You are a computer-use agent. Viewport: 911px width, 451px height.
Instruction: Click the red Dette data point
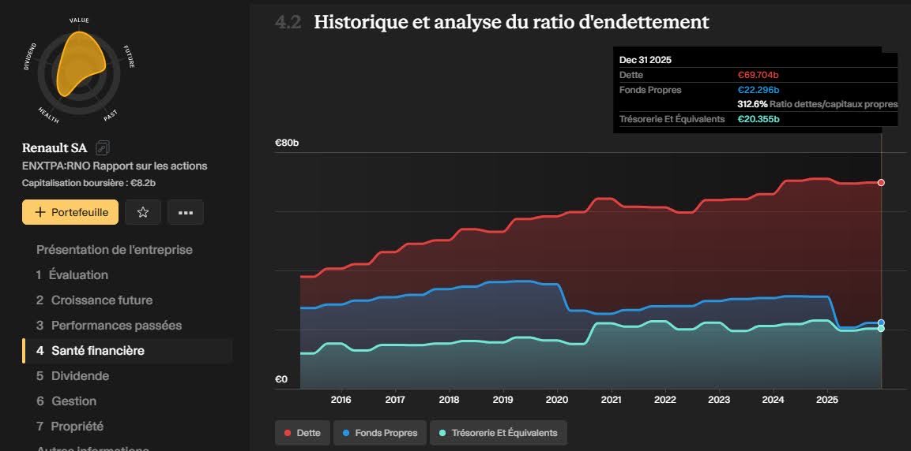(x=881, y=183)
